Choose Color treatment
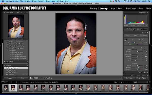The image size is (152, 95). tap(136, 36)
